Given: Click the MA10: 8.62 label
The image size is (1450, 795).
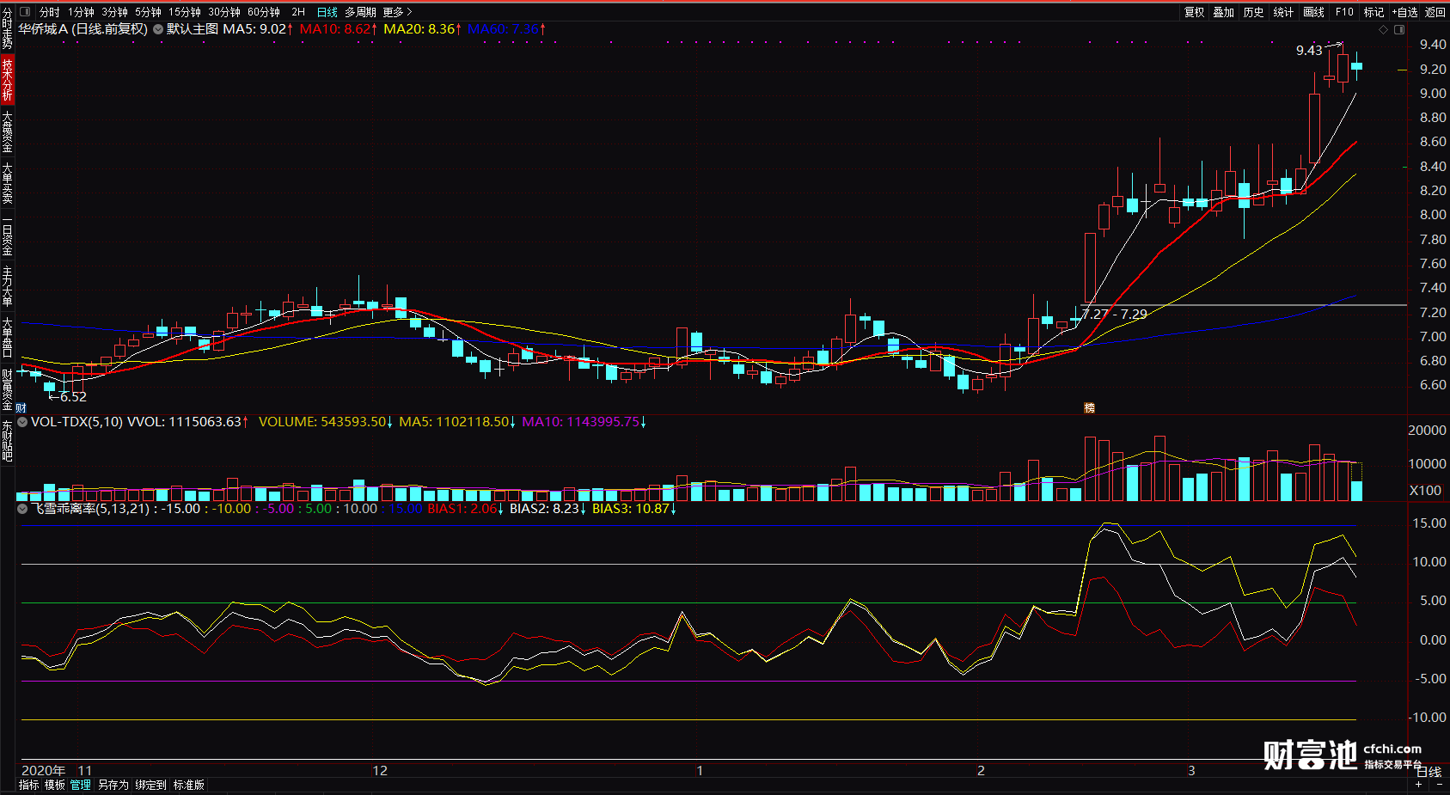Looking at the screenshot, I should (339, 29).
